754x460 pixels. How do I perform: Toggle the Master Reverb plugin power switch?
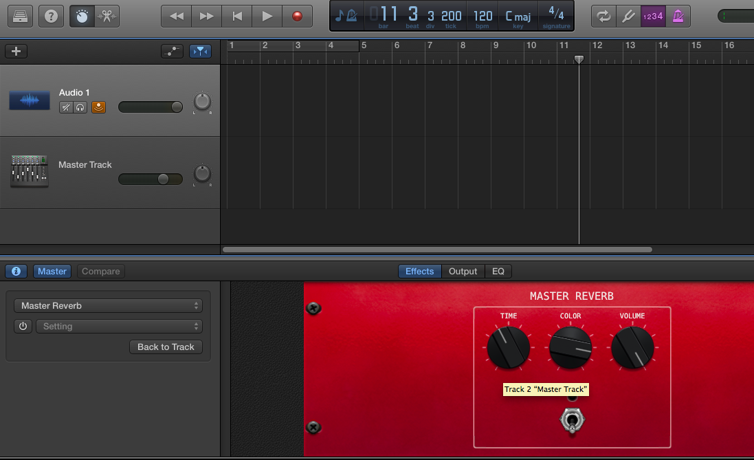click(23, 326)
